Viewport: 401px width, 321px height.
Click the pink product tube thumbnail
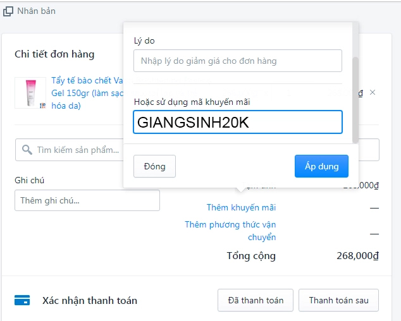pyautogui.click(x=30, y=93)
